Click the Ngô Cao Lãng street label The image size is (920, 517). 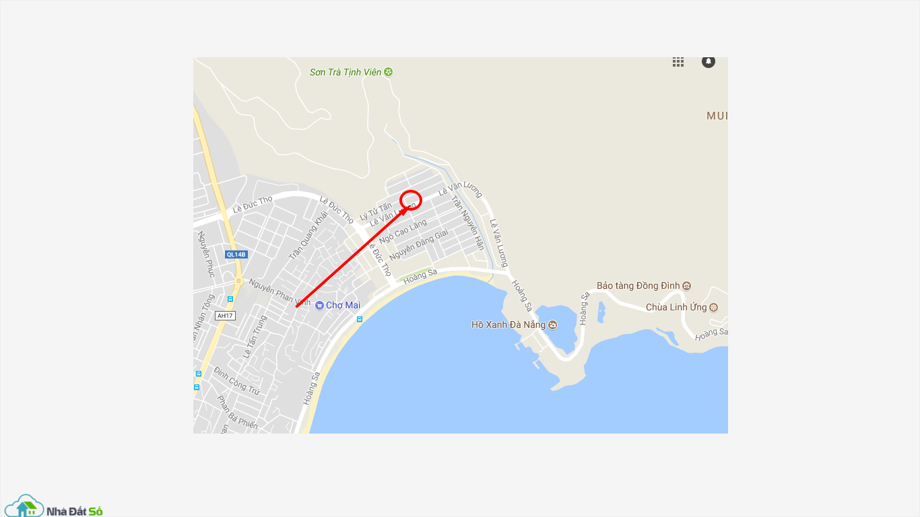(x=403, y=231)
